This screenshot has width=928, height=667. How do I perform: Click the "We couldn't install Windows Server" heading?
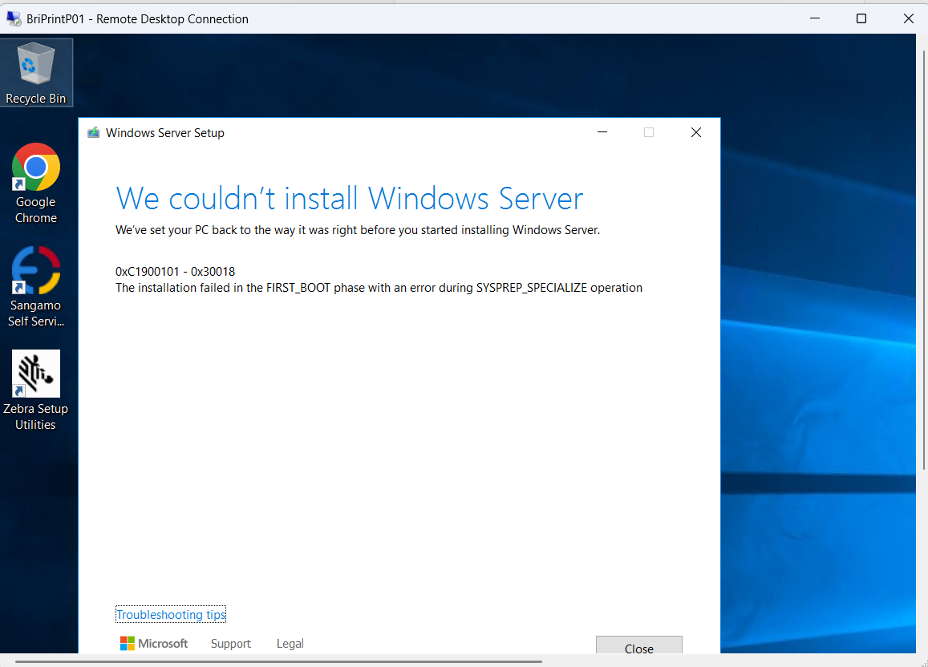349,199
